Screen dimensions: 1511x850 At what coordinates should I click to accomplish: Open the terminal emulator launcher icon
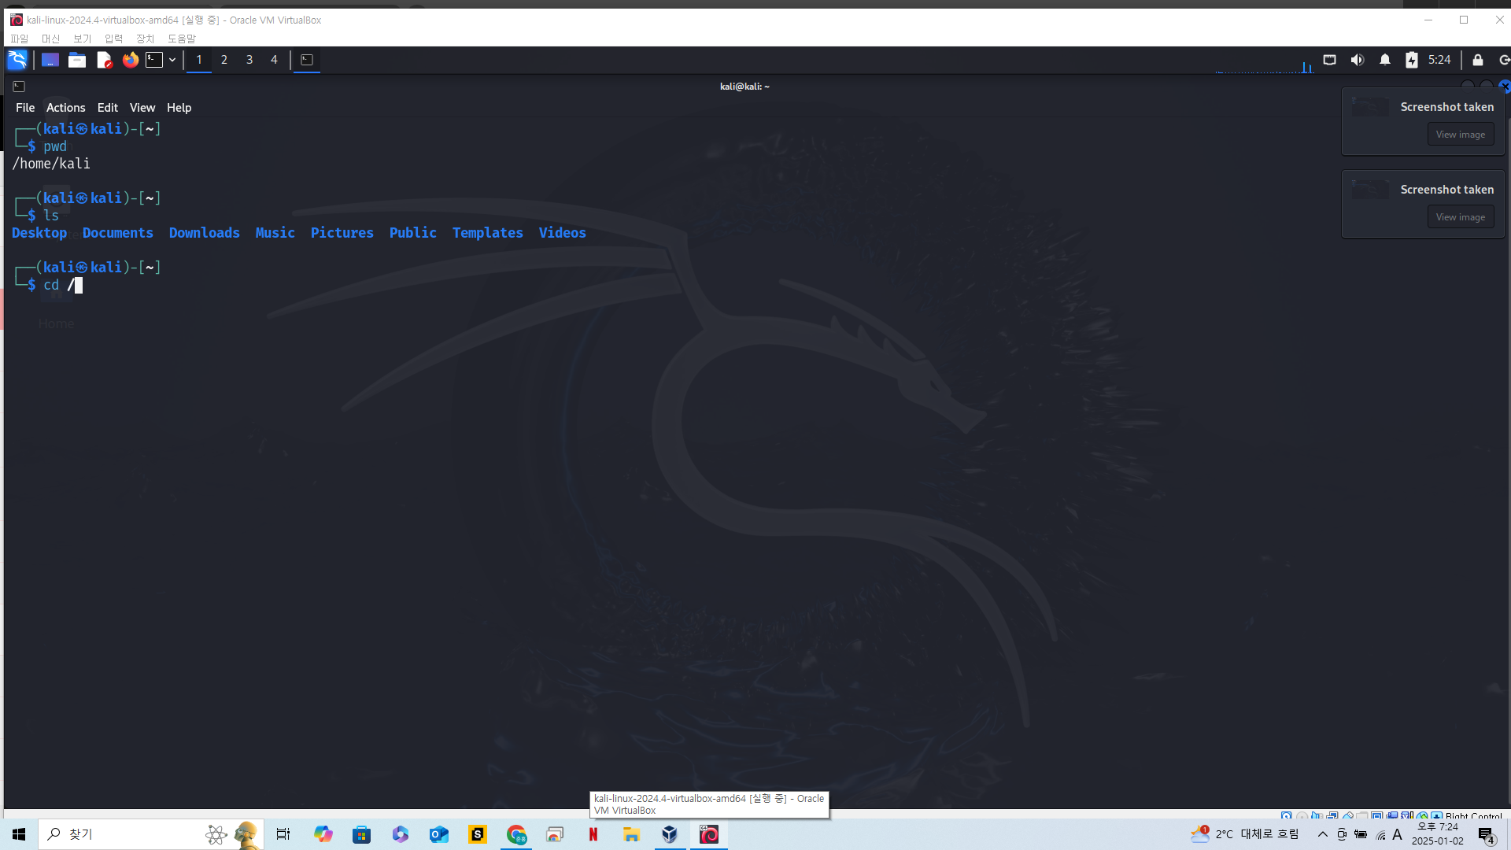tap(154, 60)
